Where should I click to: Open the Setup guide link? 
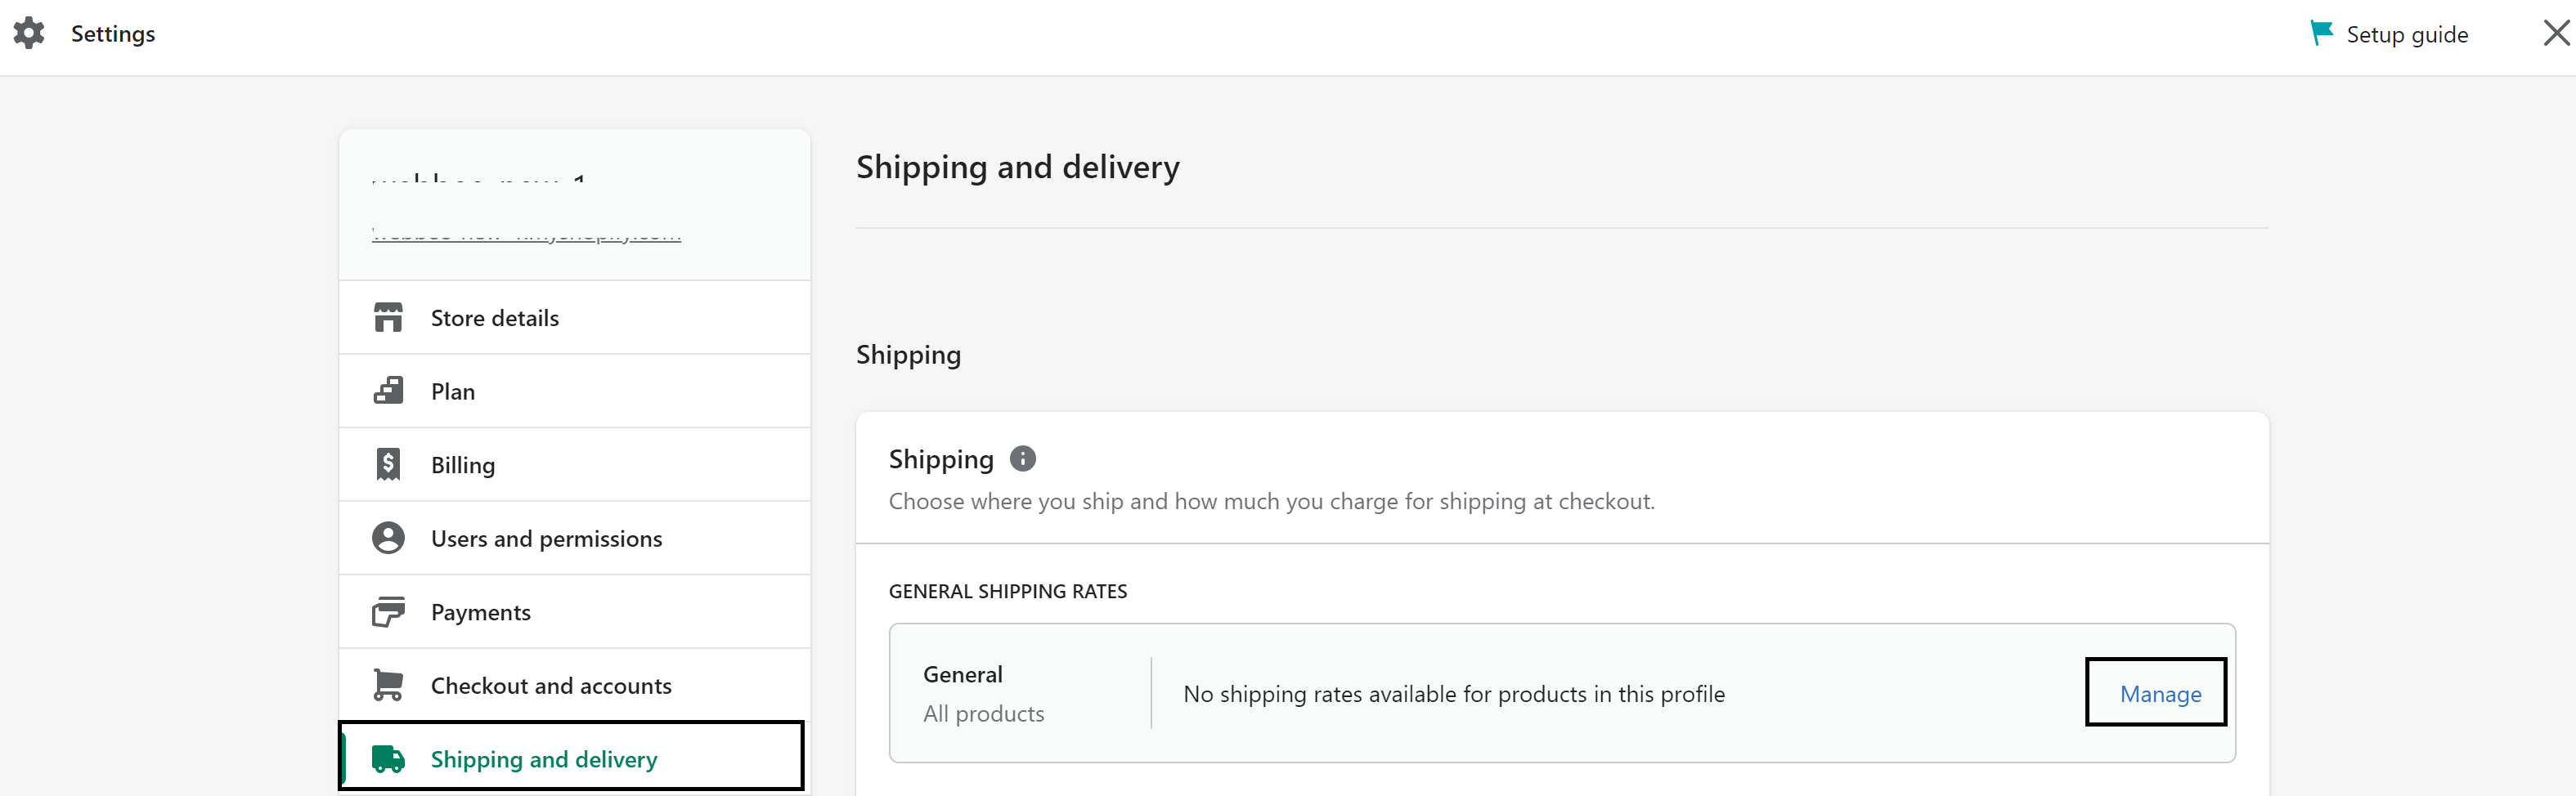(x=2406, y=35)
